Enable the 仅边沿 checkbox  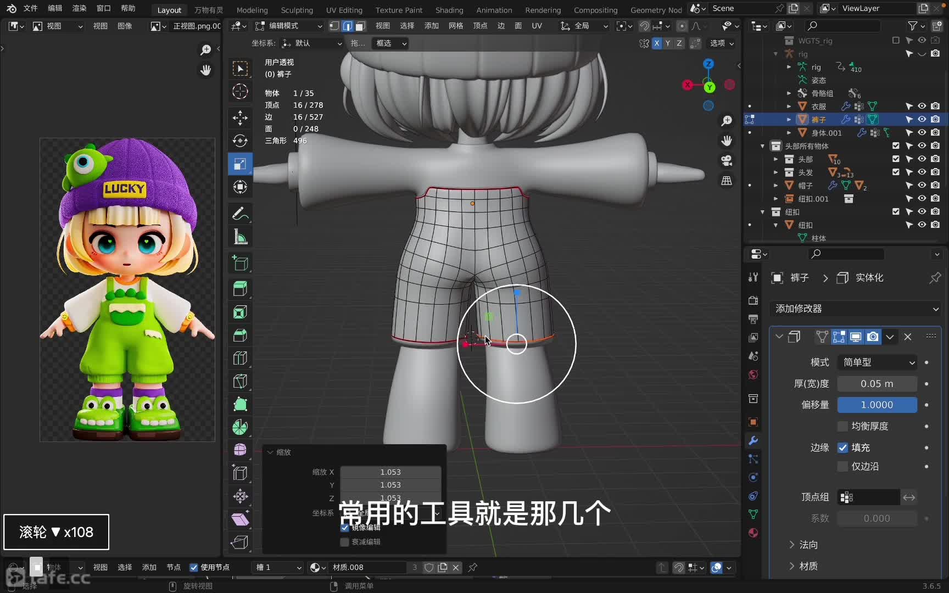click(x=842, y=466)
